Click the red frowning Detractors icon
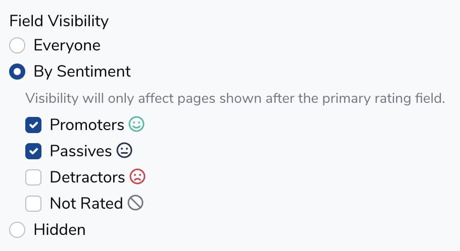The width and height of the screenshot is (460, 251). coord(137,177)
